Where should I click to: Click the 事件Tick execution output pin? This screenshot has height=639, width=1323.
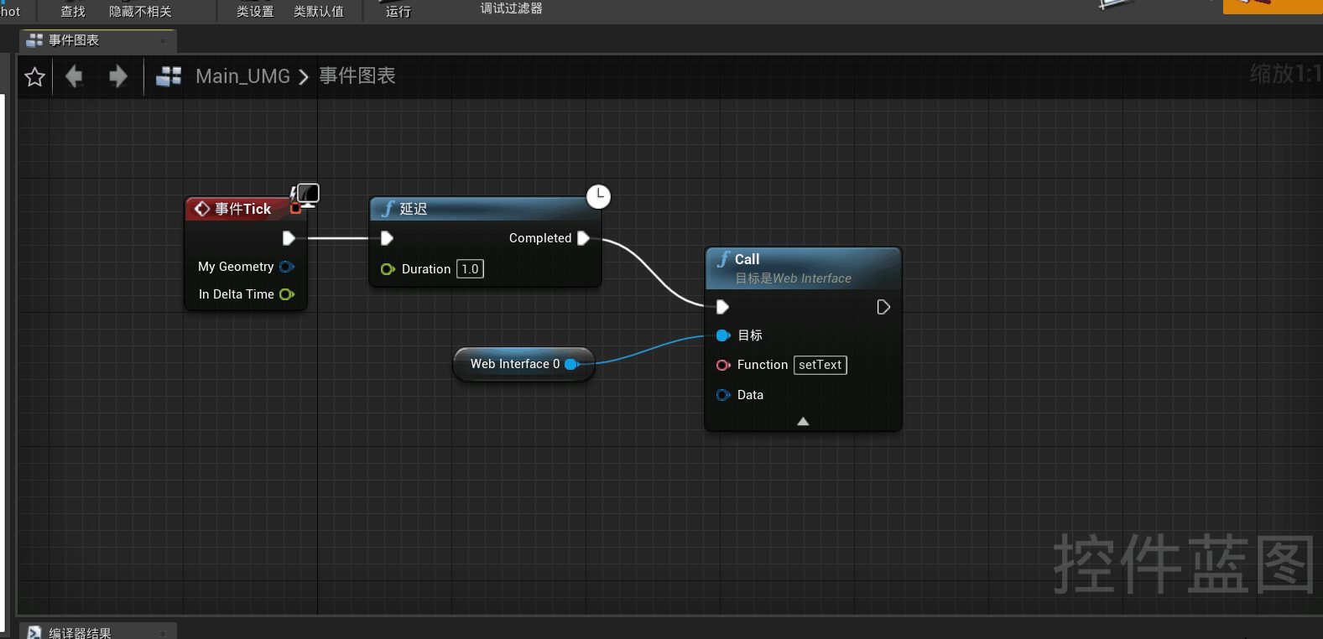click(x=289, y=238)
